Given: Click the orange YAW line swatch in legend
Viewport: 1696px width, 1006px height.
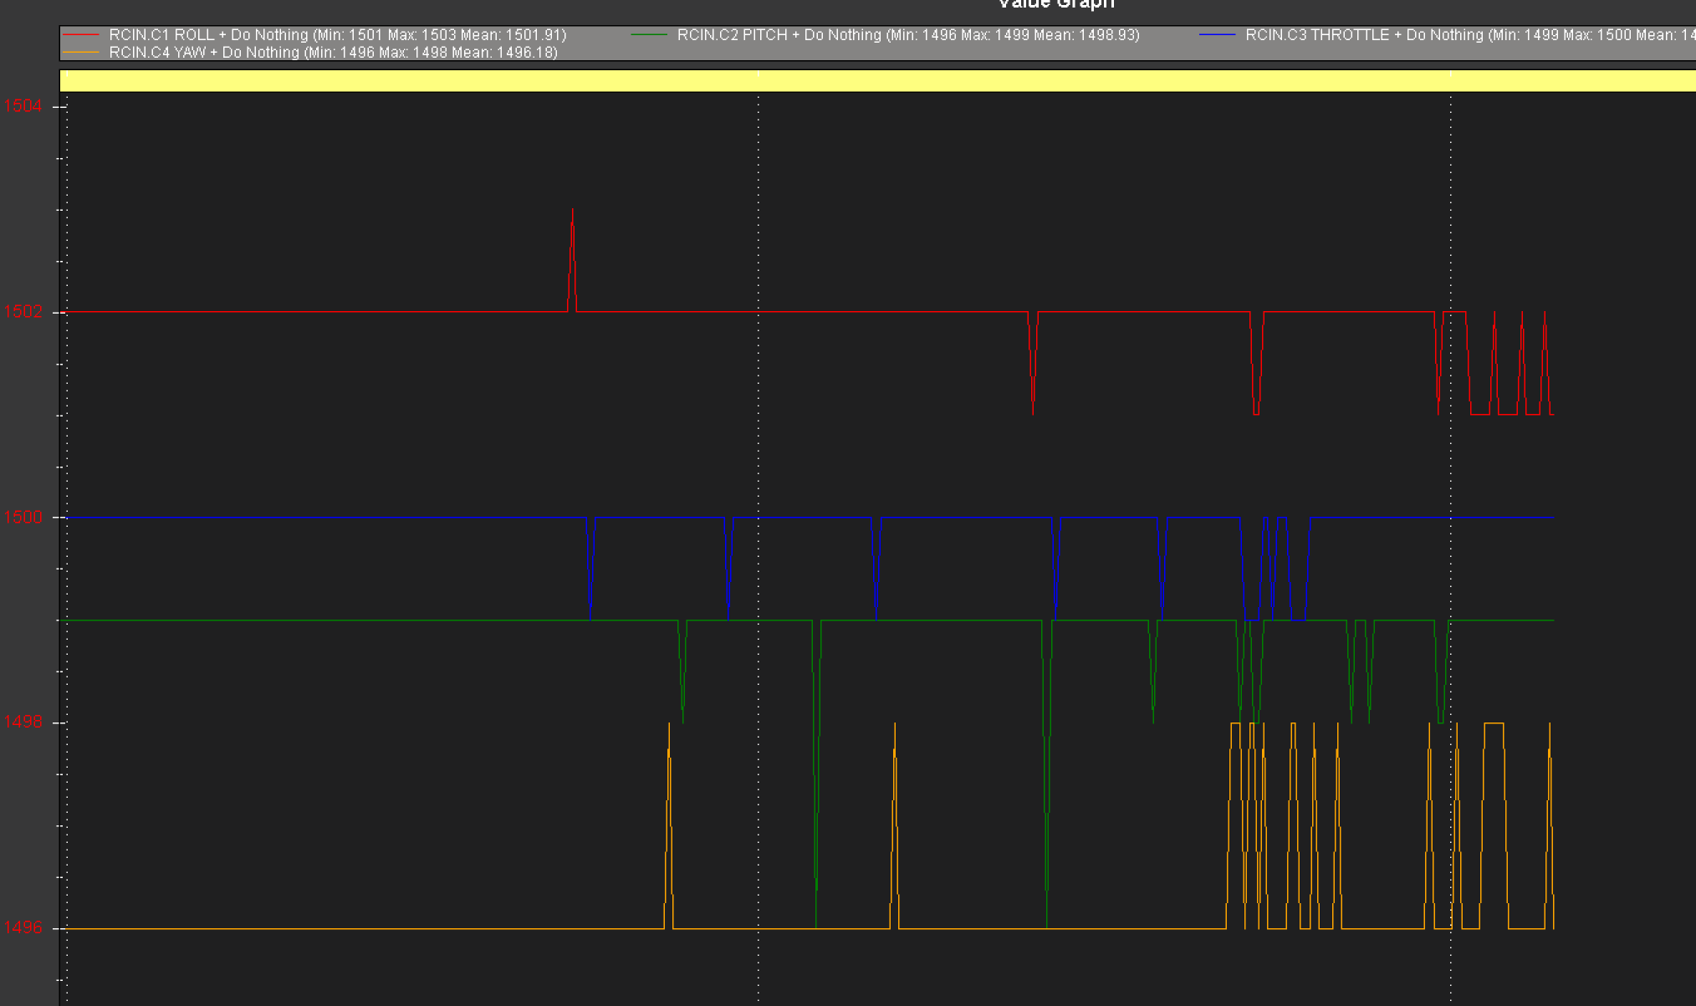Looking at the screenshot, I should tap(81, 53).
